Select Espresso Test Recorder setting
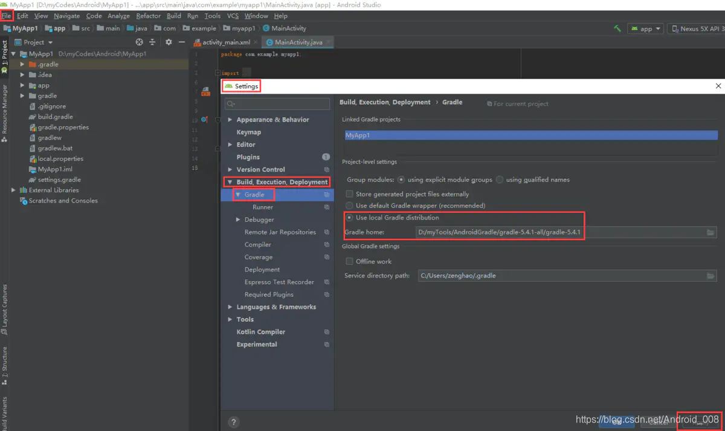 pyautogui.click(x=278, y=282)
